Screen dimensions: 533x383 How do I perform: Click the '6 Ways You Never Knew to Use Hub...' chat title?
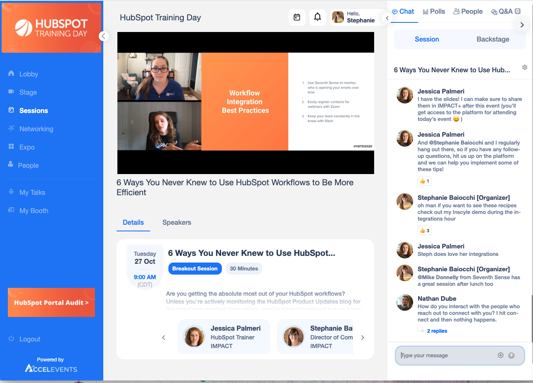pos(452,70)
